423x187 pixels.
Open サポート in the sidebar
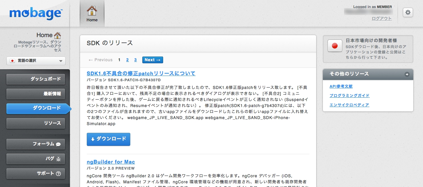[36, 174]
